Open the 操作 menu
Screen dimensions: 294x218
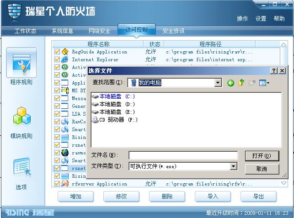tap(242, 19)
